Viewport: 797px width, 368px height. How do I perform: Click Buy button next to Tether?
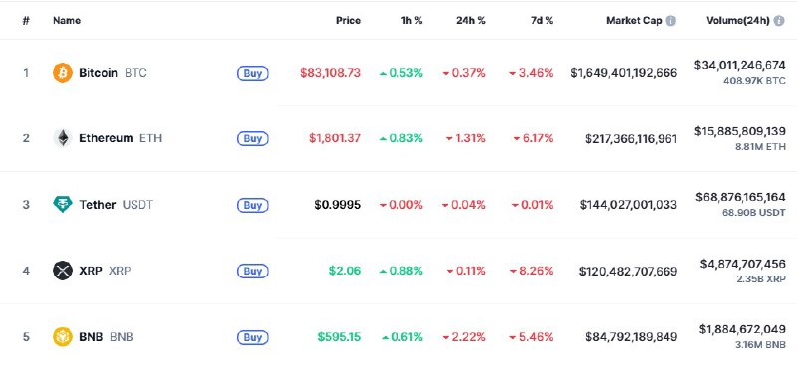253,205
